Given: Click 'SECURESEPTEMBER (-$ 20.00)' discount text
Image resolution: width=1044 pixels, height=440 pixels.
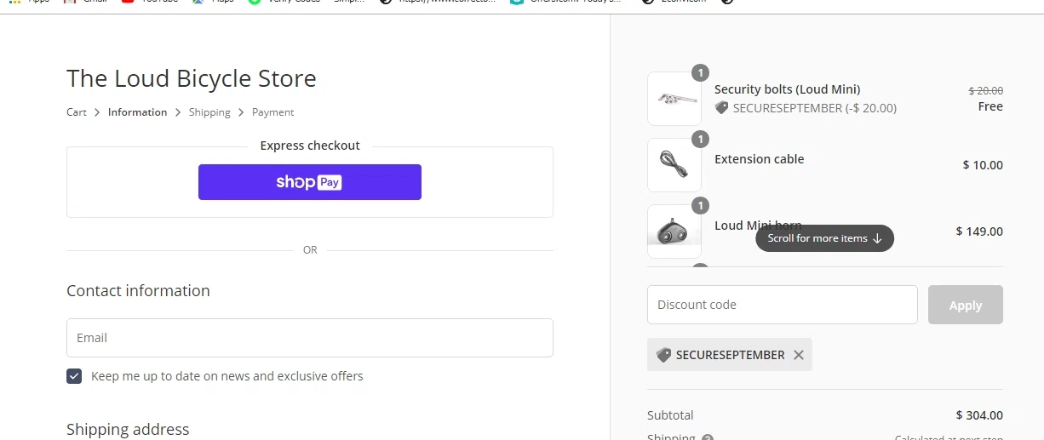Looking at the screenshot, I should tap(815, 108).
